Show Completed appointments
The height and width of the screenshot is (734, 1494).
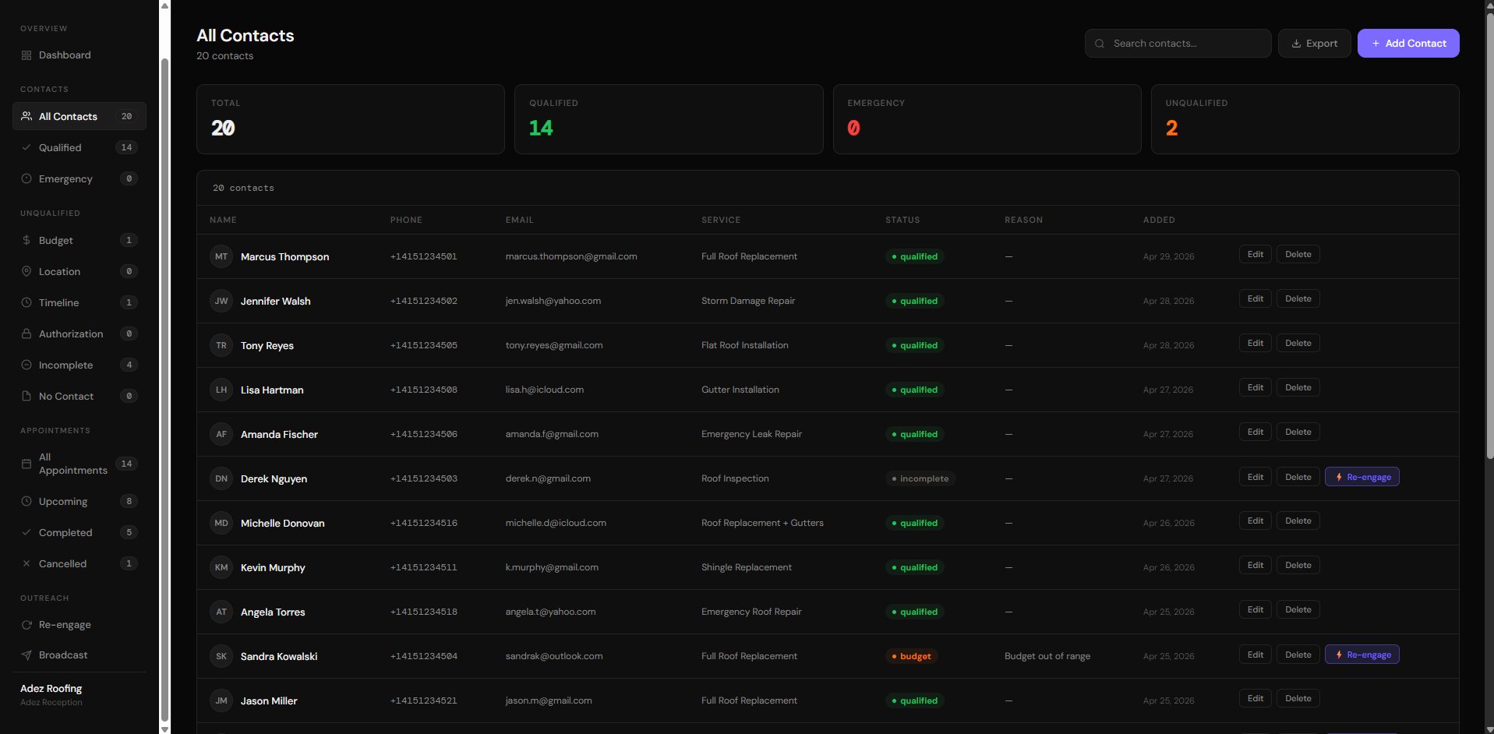tap(65, 533)
